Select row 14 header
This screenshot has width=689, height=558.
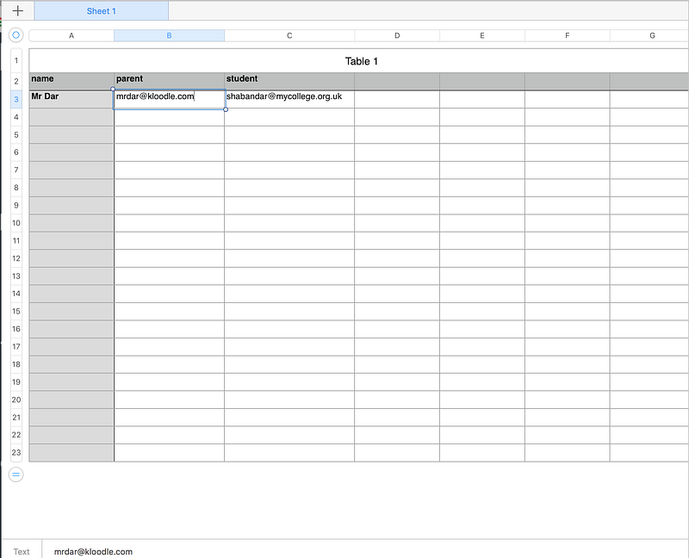(x=16, y=294)
